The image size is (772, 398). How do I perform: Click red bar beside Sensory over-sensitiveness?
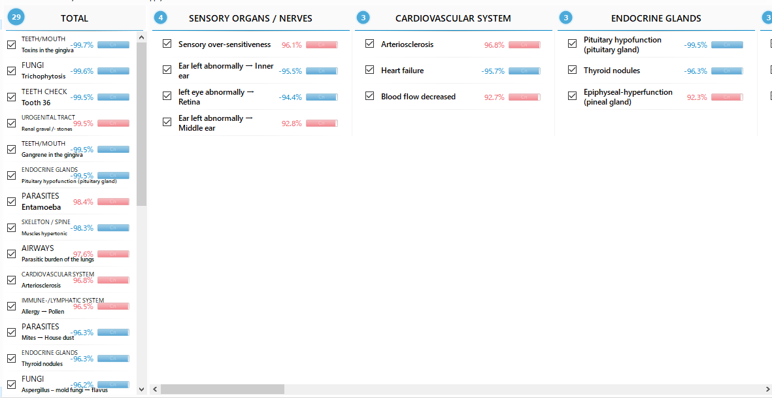(x=322, y=45)
